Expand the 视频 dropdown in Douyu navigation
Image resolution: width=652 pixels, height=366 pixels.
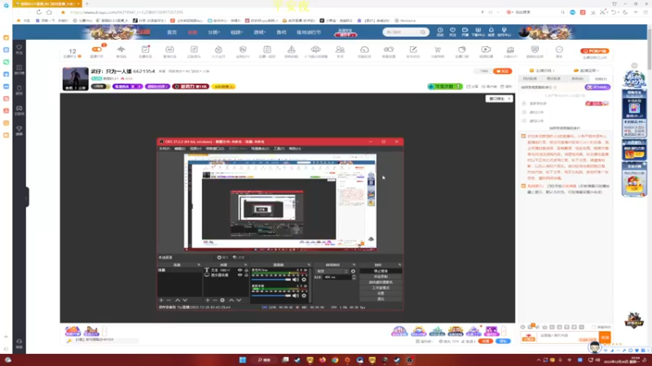pyautogui.click(x=236, y=32)
